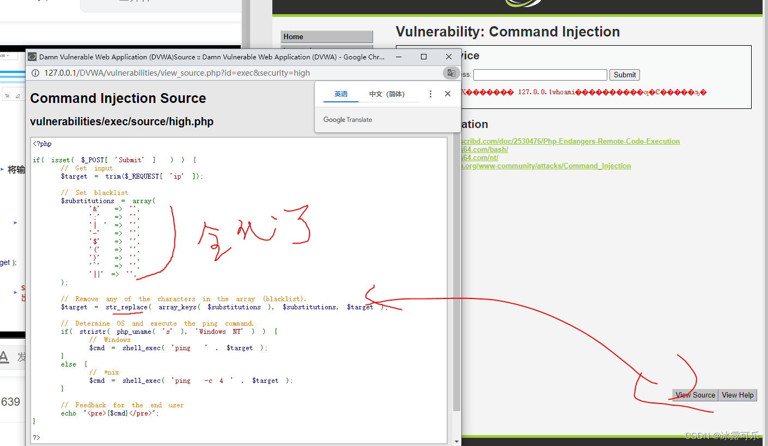Click the 'Vulnerability: Command Injection' page heading
Image resolution: width=768 pixels, height=446 pixels.
[x=508, y=32]
